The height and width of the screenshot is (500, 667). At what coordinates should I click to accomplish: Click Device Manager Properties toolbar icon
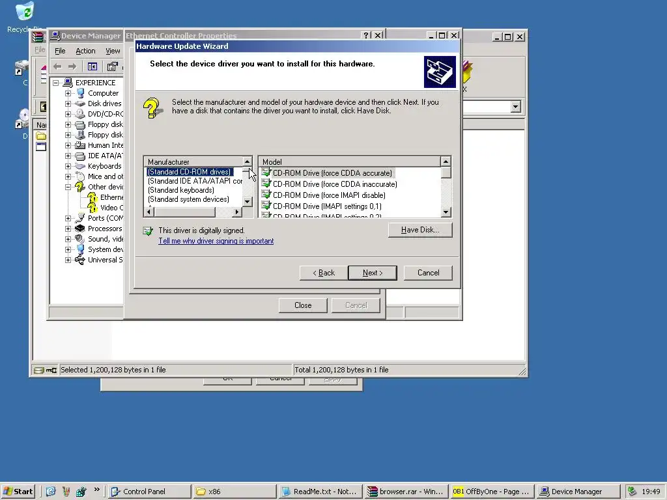click(x=112, y=66)
